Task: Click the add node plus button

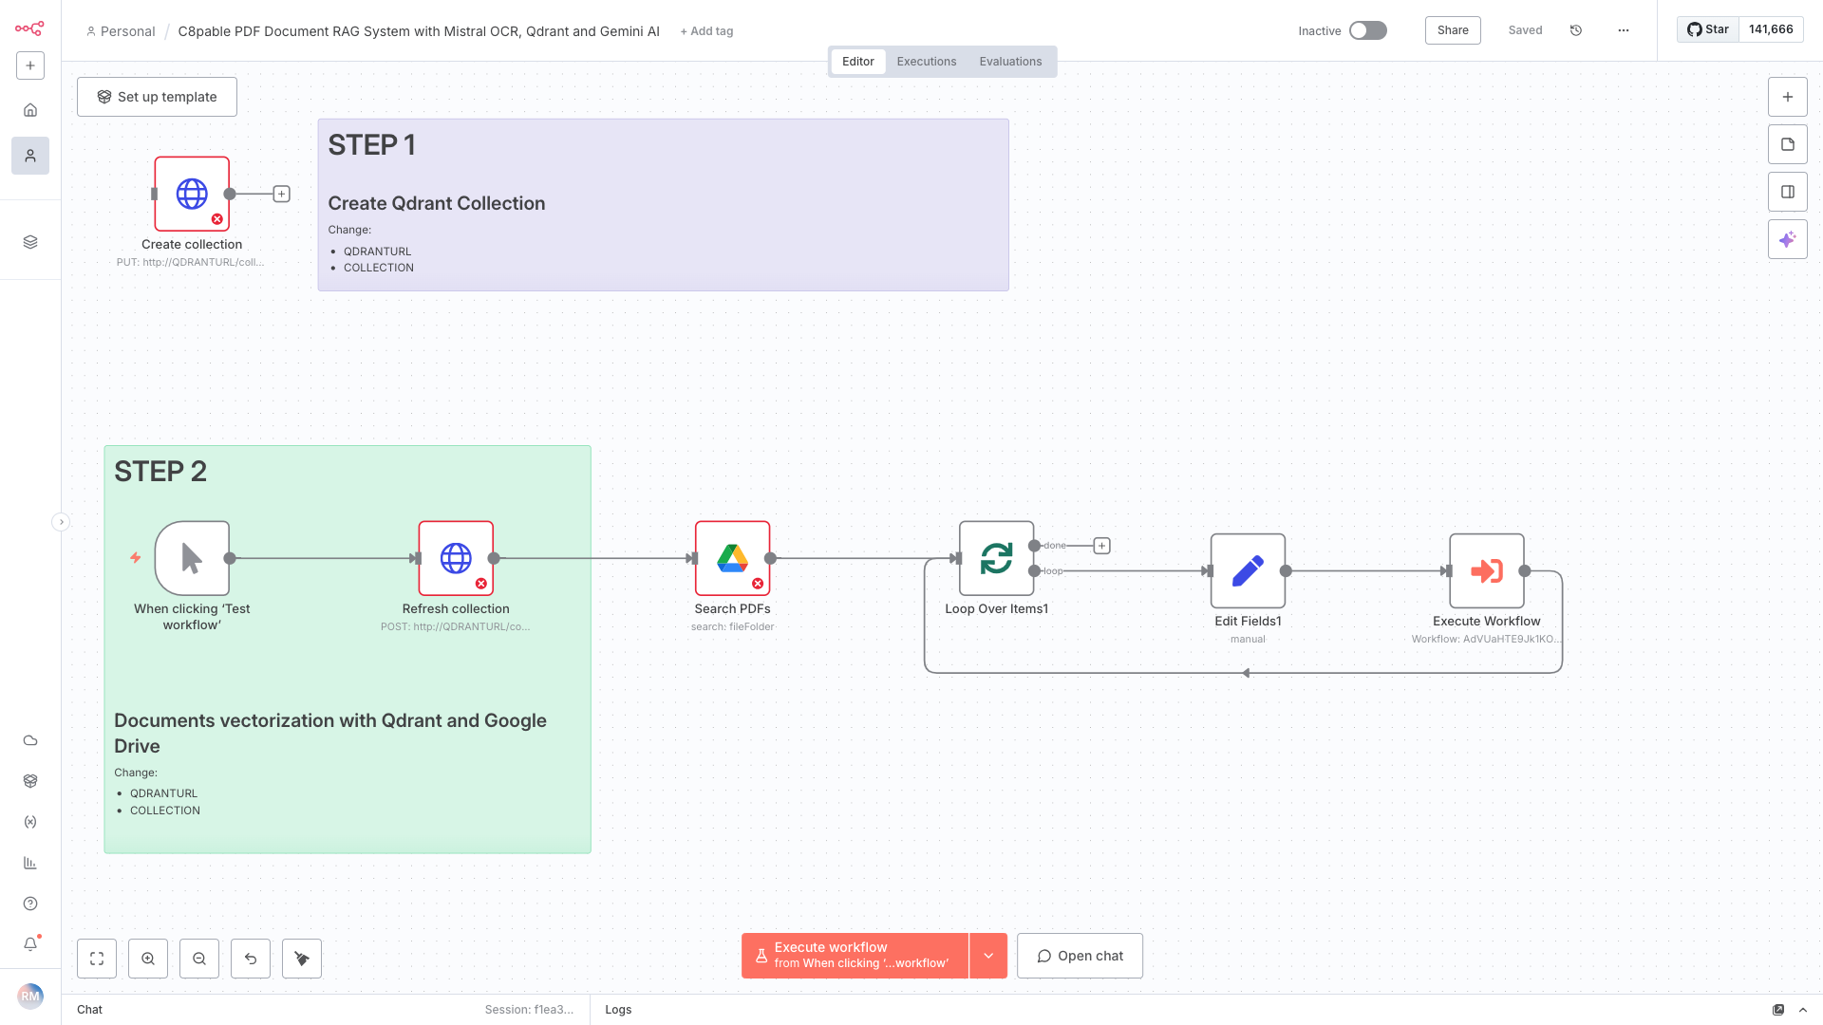Action: click(1788, 97)
